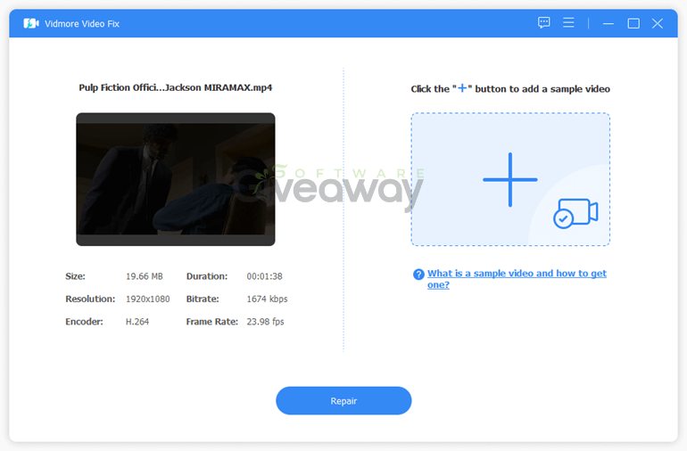Open the hamburger menu in title bar

(x=568, y=23)
